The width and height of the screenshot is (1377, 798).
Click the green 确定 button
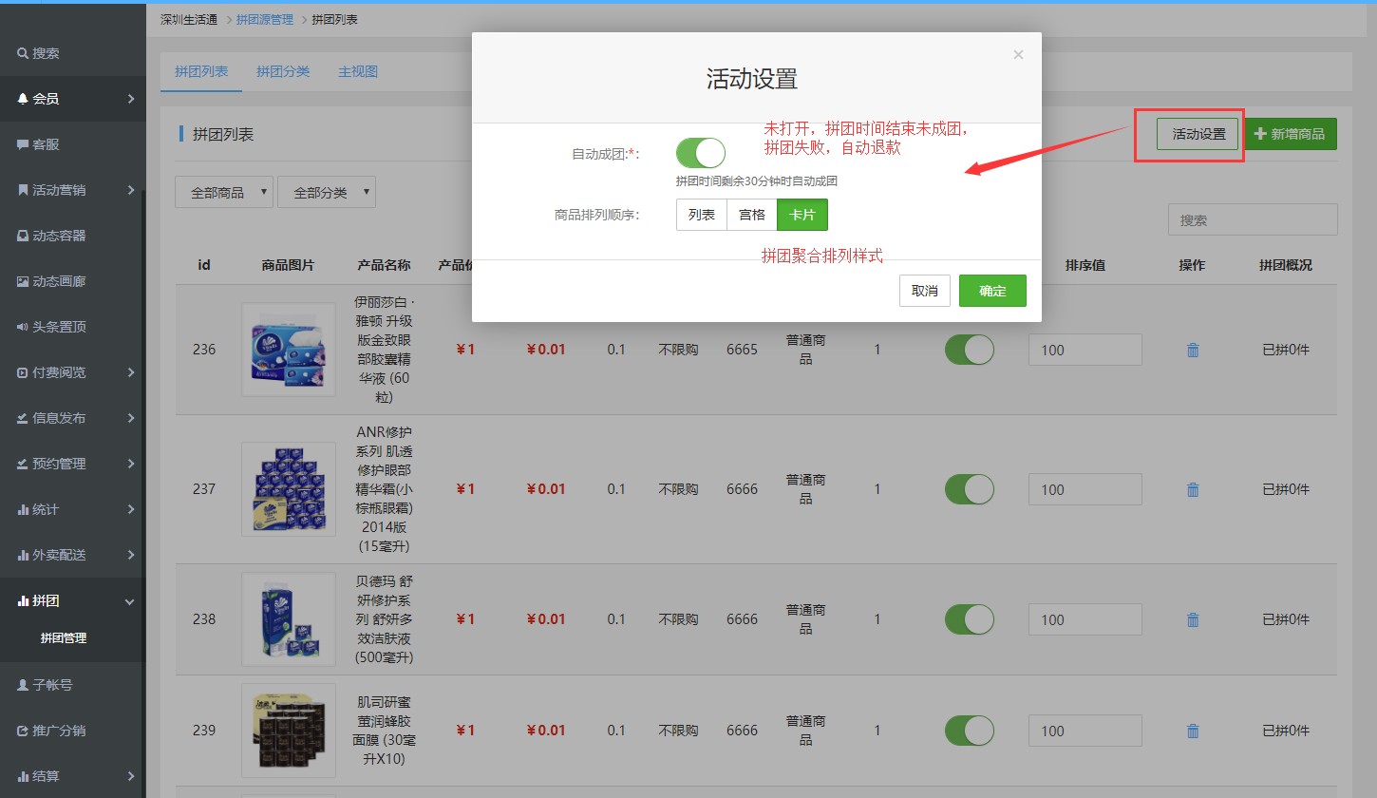pyautogui.click(x=992, y=291)
